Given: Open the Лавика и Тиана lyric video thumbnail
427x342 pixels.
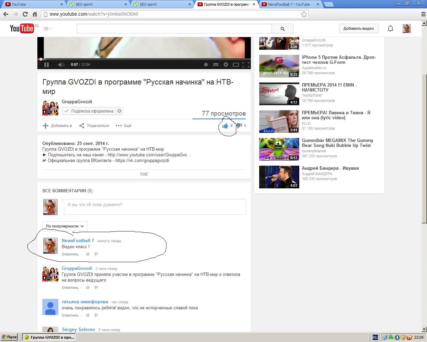Looking at the screenshot, I should click(x=279, y=122).
